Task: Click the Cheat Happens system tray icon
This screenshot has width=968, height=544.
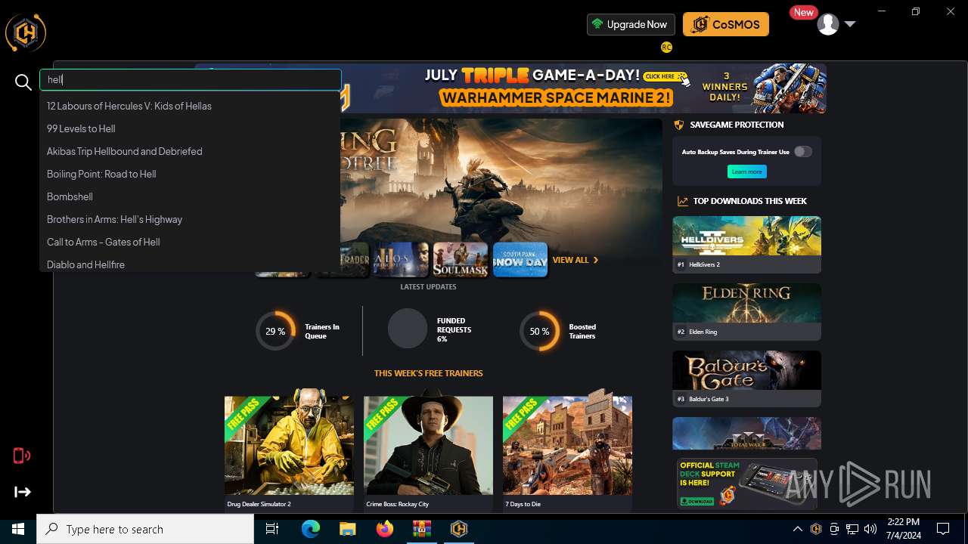Action: [816, 529]
